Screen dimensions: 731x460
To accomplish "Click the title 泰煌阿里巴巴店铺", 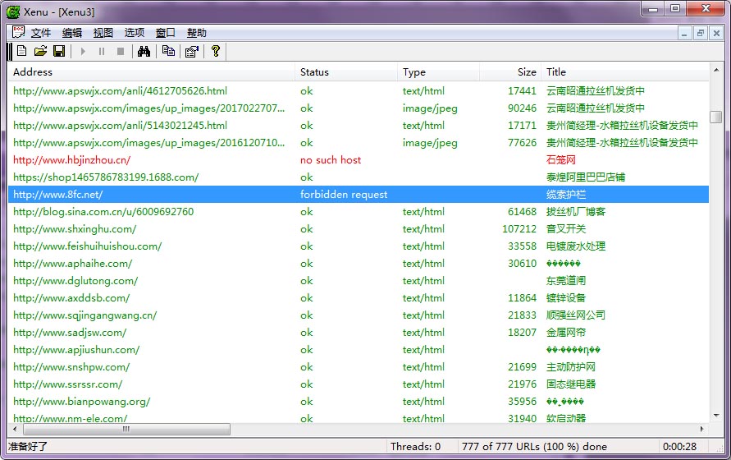I will (x=586, y=177).
